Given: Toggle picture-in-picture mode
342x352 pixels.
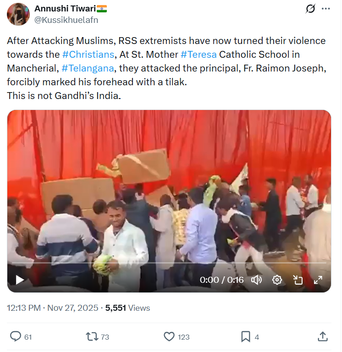Looking at the screenshot, I should coord(298,280).
